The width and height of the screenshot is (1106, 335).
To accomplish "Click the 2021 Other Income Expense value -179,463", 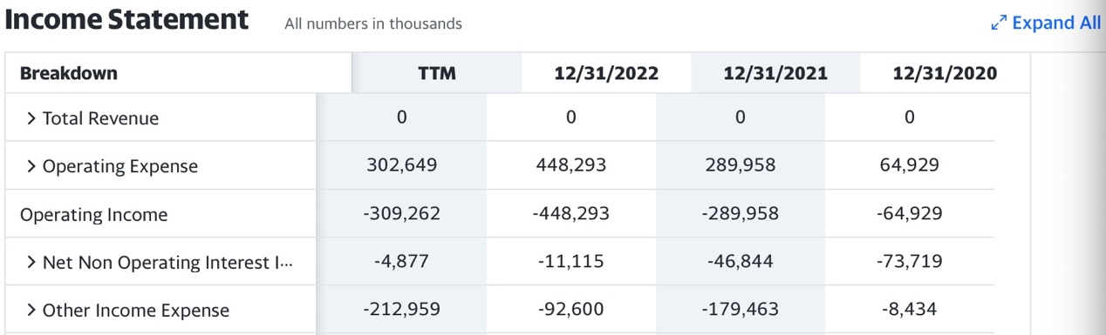I will click(740, 309).
